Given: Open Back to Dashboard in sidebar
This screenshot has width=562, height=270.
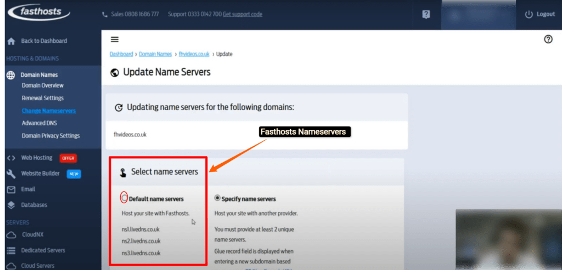Looking at the screenshot, I should point(44,41).
